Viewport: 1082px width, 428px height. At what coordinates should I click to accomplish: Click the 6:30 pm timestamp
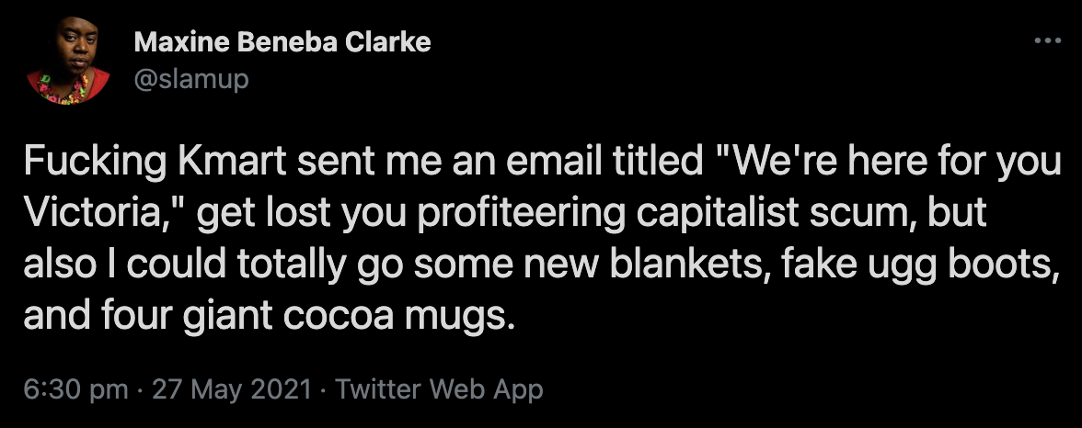coord(75,390)
